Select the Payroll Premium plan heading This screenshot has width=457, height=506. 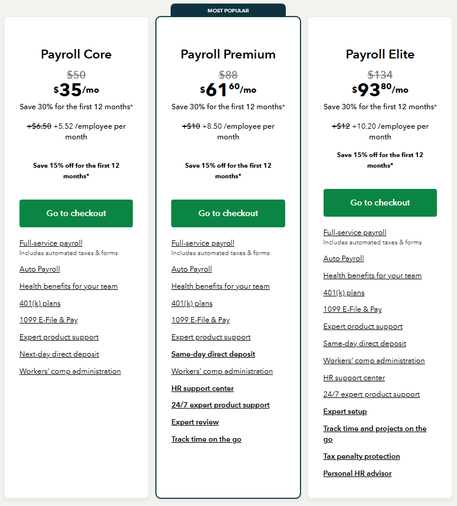[228, 54]
